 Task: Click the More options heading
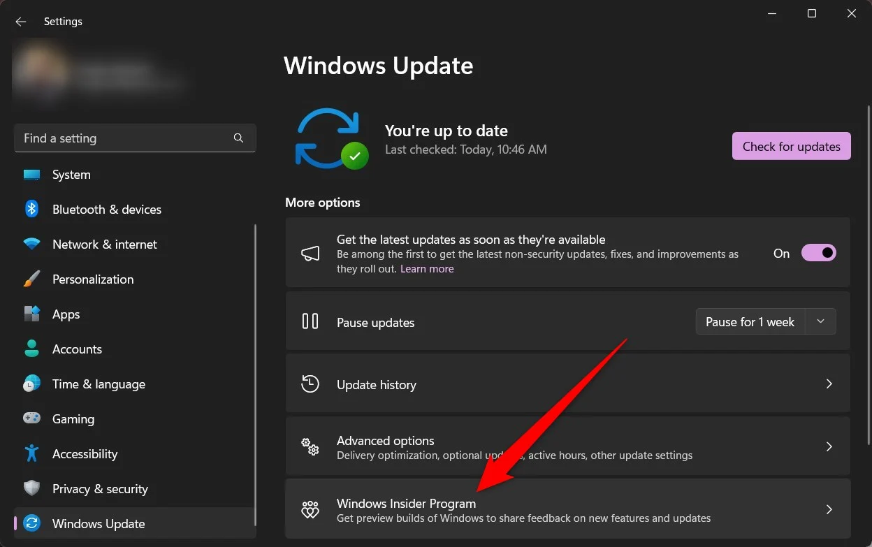point(323,203)
